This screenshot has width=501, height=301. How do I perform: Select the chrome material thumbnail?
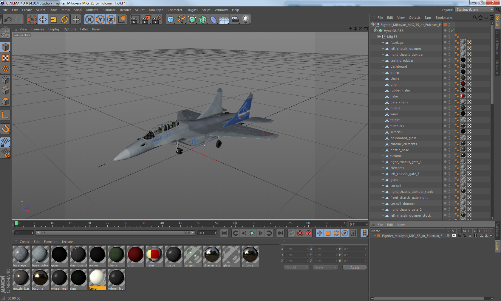tap(250, 256)
